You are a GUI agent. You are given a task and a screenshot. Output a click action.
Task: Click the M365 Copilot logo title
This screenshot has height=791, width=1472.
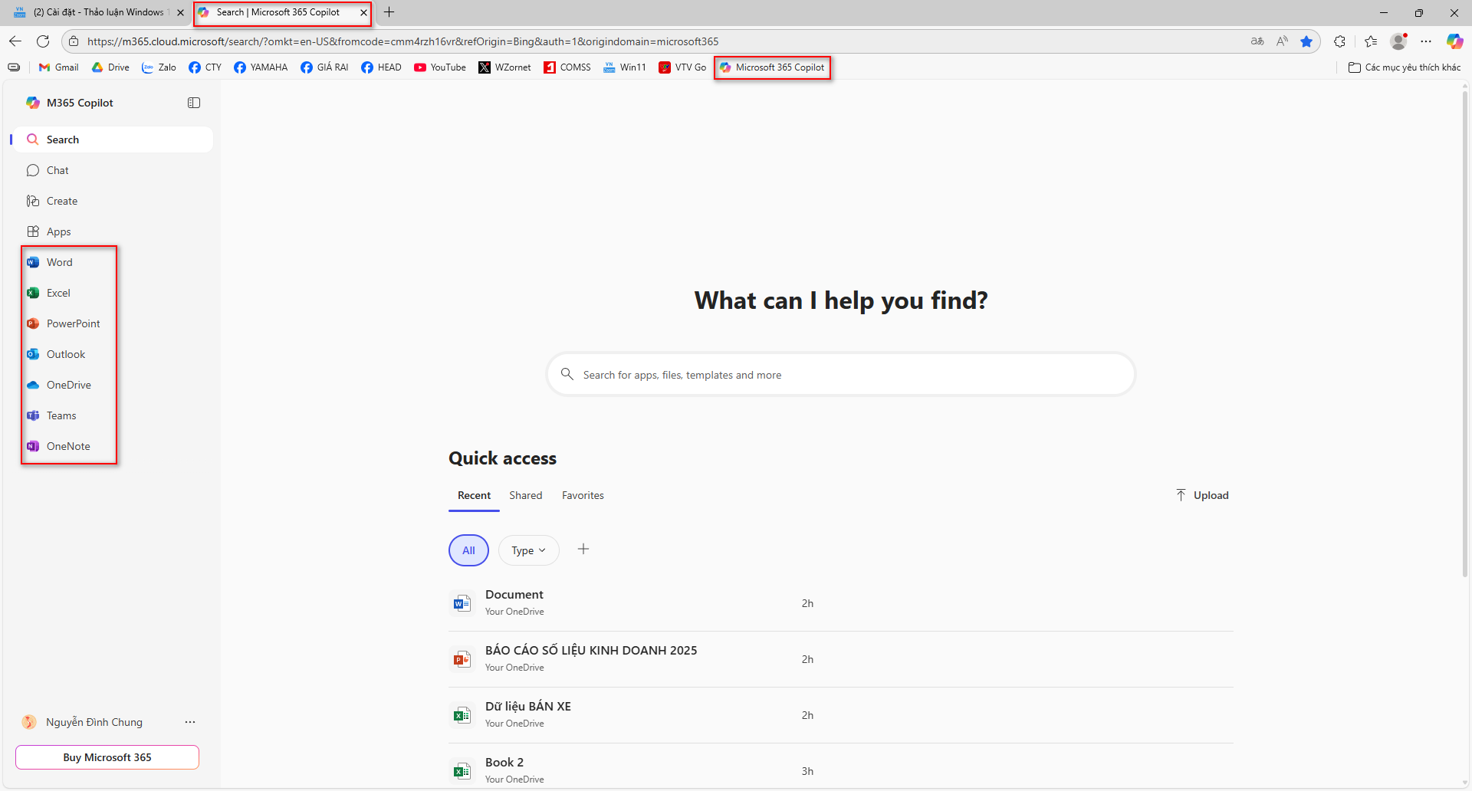click(x=69, y=103)
